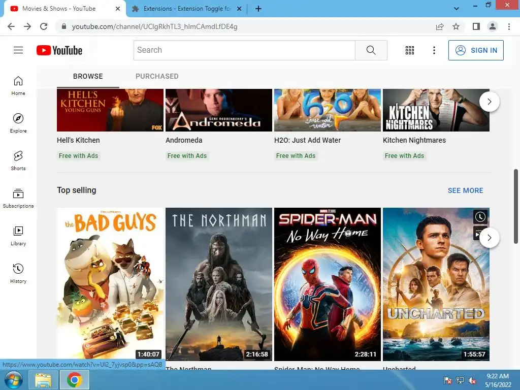Click the volume muted tray icon

(x=472, y=380)
